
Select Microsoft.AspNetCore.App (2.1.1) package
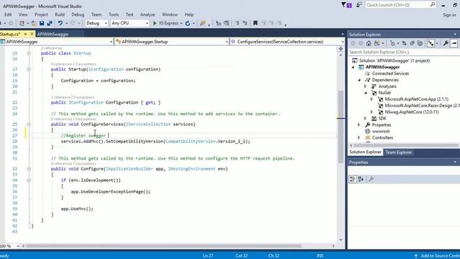coord(416,99)
